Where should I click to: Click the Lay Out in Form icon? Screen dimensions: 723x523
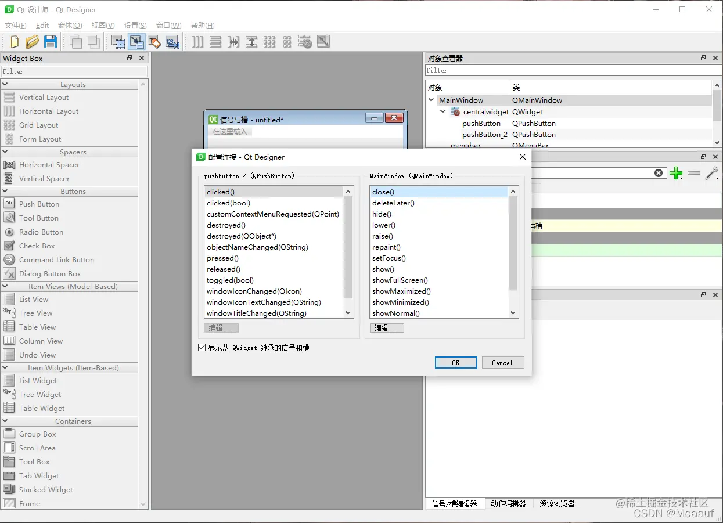pos(287,42)
